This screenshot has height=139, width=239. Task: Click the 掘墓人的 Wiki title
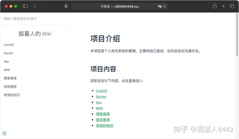pyautogui.click(x=35, y=34)
